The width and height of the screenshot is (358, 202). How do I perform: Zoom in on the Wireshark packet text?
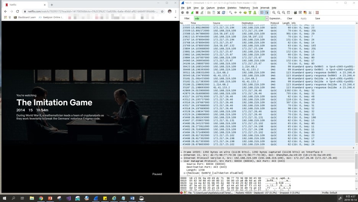(x=274, y=13)
